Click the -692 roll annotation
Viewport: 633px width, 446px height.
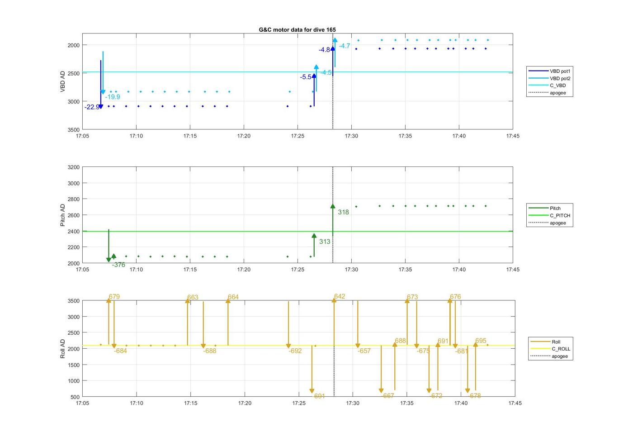coord(295,351)
